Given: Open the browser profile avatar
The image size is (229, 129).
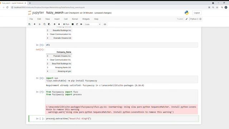Looking at the screenshot, I should [226, 7].
